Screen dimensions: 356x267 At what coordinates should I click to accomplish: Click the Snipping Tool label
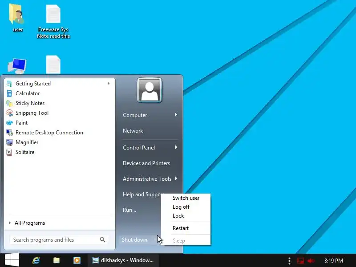[32, 113]
